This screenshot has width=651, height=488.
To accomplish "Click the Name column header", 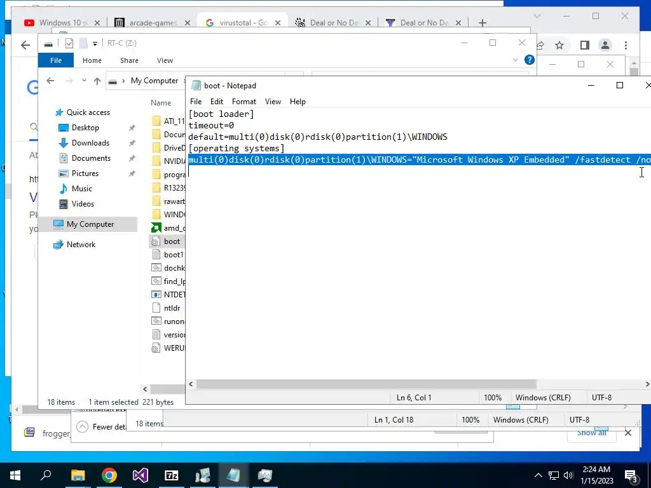I will coord(161,103).
